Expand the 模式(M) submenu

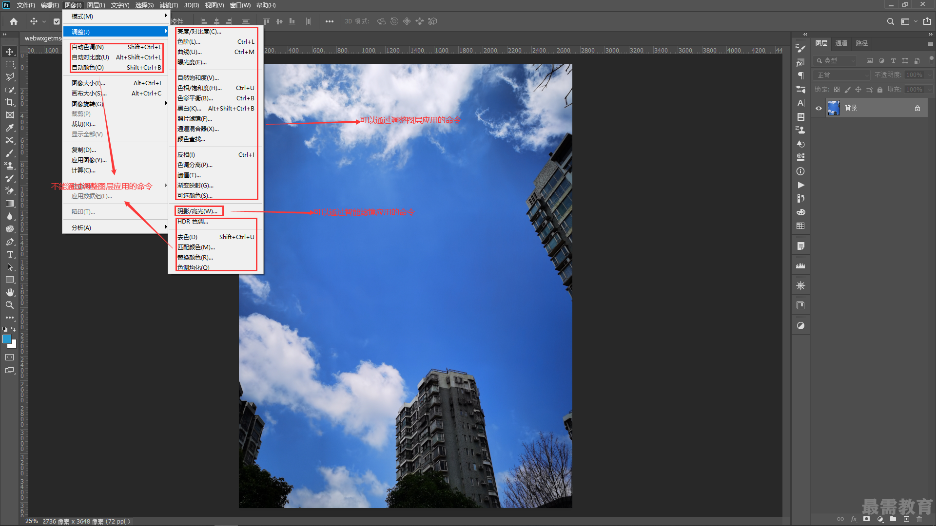click(x=115, y=16)
